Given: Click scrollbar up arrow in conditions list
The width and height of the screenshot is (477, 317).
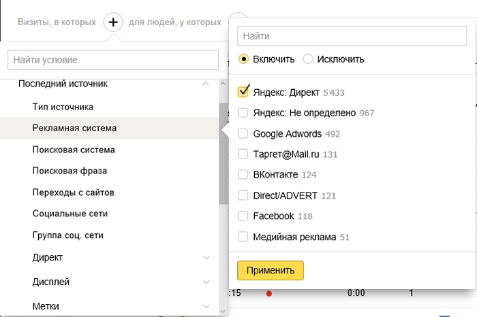Looking at the screenshot, I should click(223, 84).
